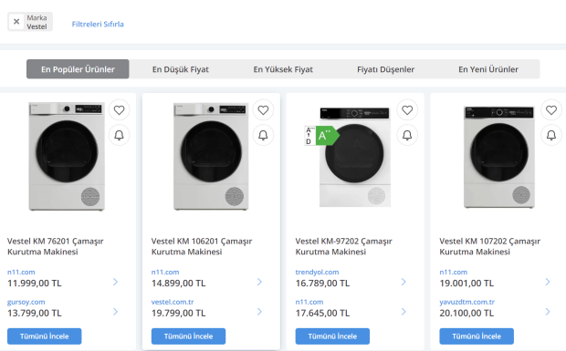Click the n11.com link under Vestel KM 107202

tap(454, 272)
